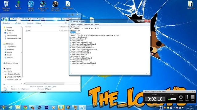Click Imprimir in Explorer toolbar
The height and width of the screenshot is (110, 197).
pyautogui.click(x=30, y=23)
